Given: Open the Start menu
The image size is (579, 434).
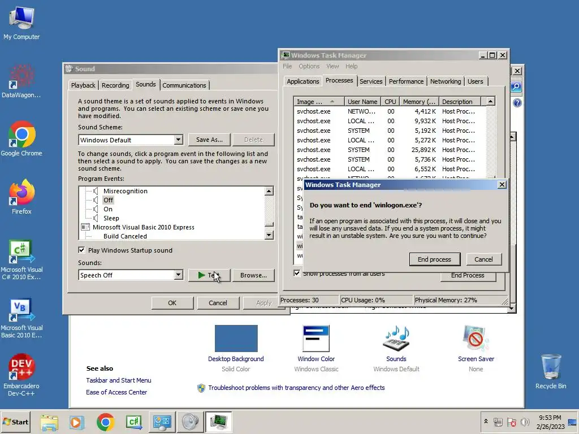Looking at the screenshot, I should click(x=15, y=422).
